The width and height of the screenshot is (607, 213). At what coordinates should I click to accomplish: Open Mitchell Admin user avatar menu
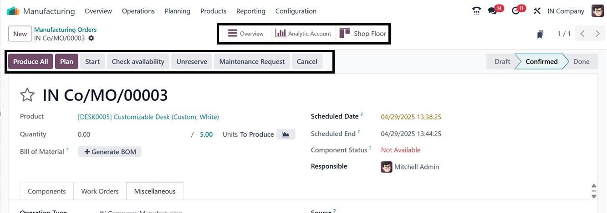597,11
